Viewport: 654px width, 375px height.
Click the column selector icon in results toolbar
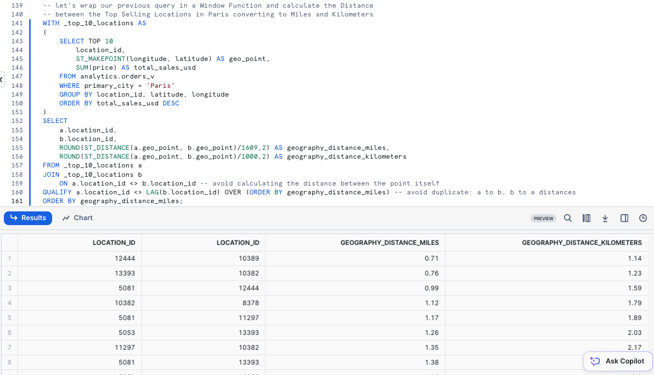pyautogui.click(x=587, y=219)
